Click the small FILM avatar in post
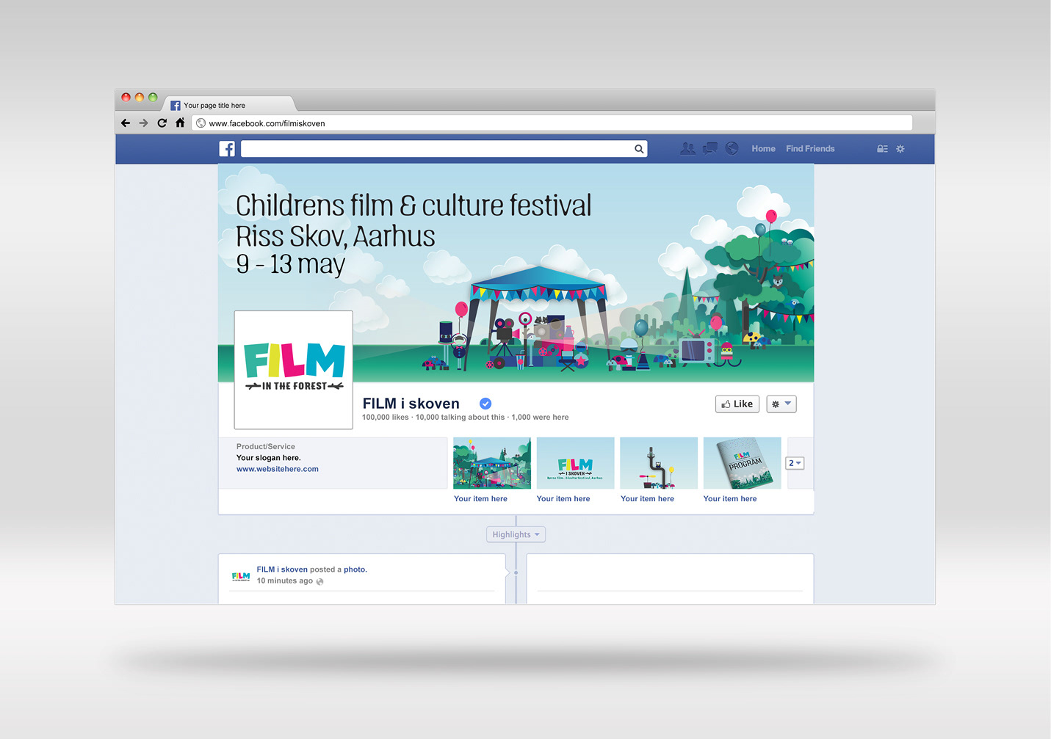The width and height of the screenshot is (1051, 739). [x=241, y=576]
